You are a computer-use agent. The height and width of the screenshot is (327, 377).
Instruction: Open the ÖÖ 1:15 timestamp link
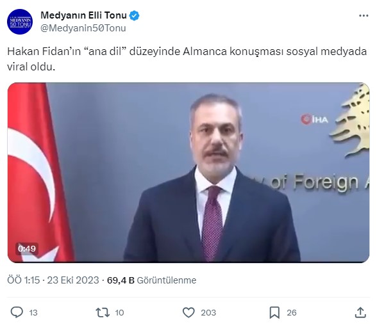[x=23, y=280]
